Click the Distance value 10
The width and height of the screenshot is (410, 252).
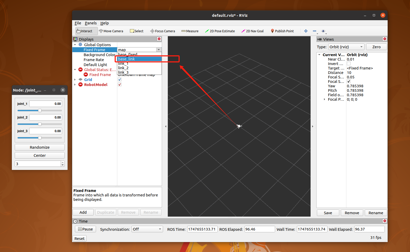point(349,73)
